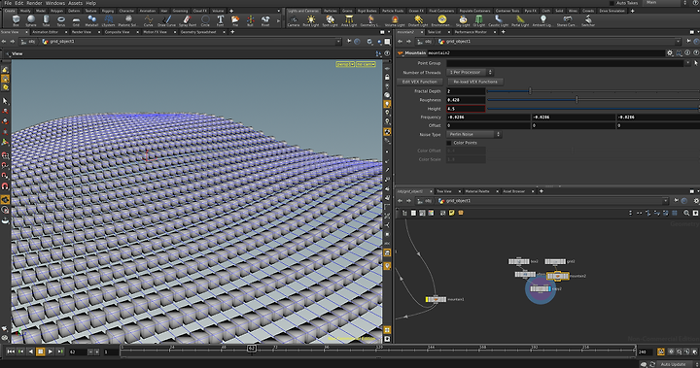Select the L-System shelf tool
Image resolution: width=700 pixels, height=368 pixels.
tap(109, 20)
